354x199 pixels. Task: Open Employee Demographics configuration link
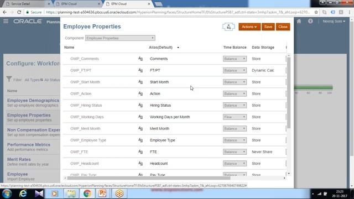[x=33, y=101]
